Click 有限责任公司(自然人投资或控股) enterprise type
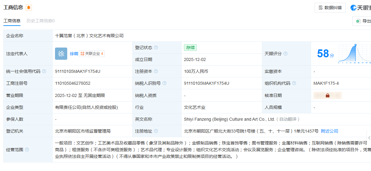 86,107
